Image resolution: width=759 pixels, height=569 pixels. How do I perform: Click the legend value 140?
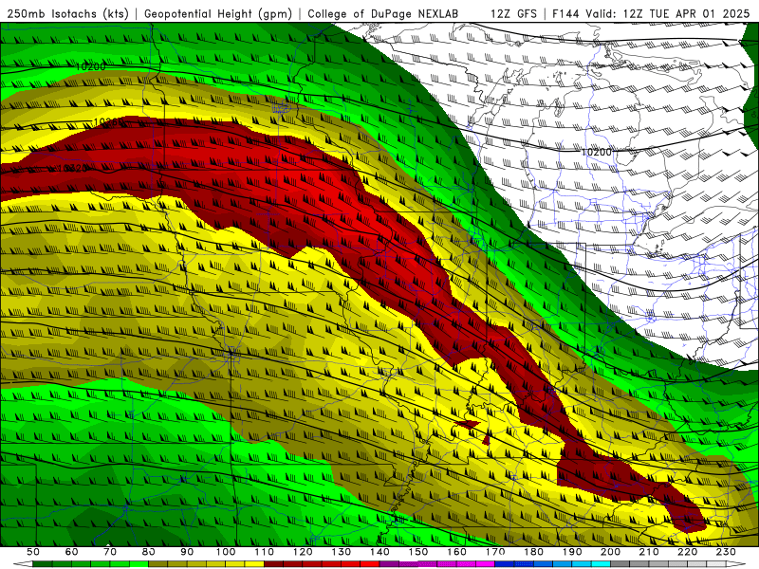click(379, 552)
